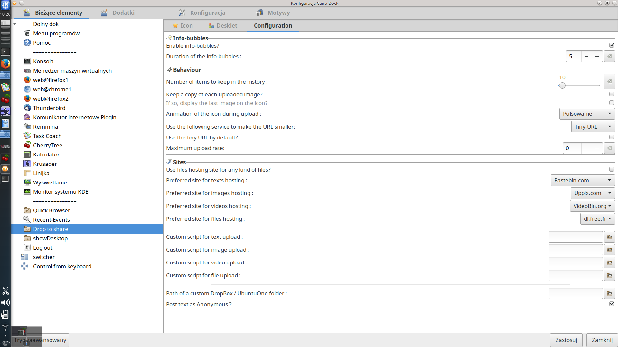Click the Konsola terminal icon in the list

(27, 61)
